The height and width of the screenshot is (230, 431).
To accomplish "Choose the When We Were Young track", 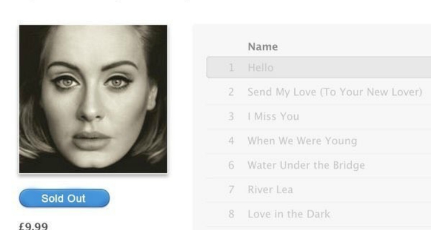I will coord(302,141).
